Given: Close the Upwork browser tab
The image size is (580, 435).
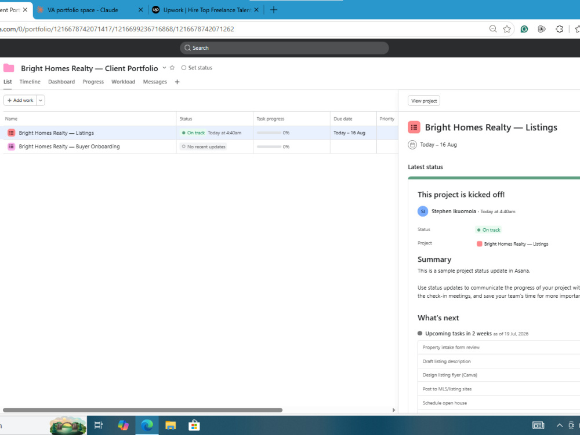Looking at the screenshot, I should point(256,10).
